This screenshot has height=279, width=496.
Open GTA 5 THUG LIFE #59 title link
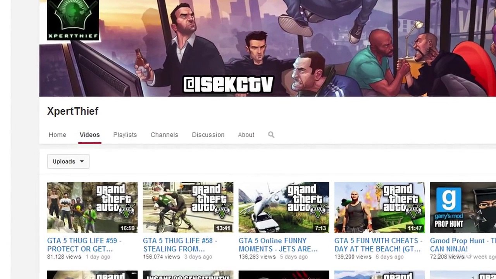pyautogui.click(x=84, y=245)
